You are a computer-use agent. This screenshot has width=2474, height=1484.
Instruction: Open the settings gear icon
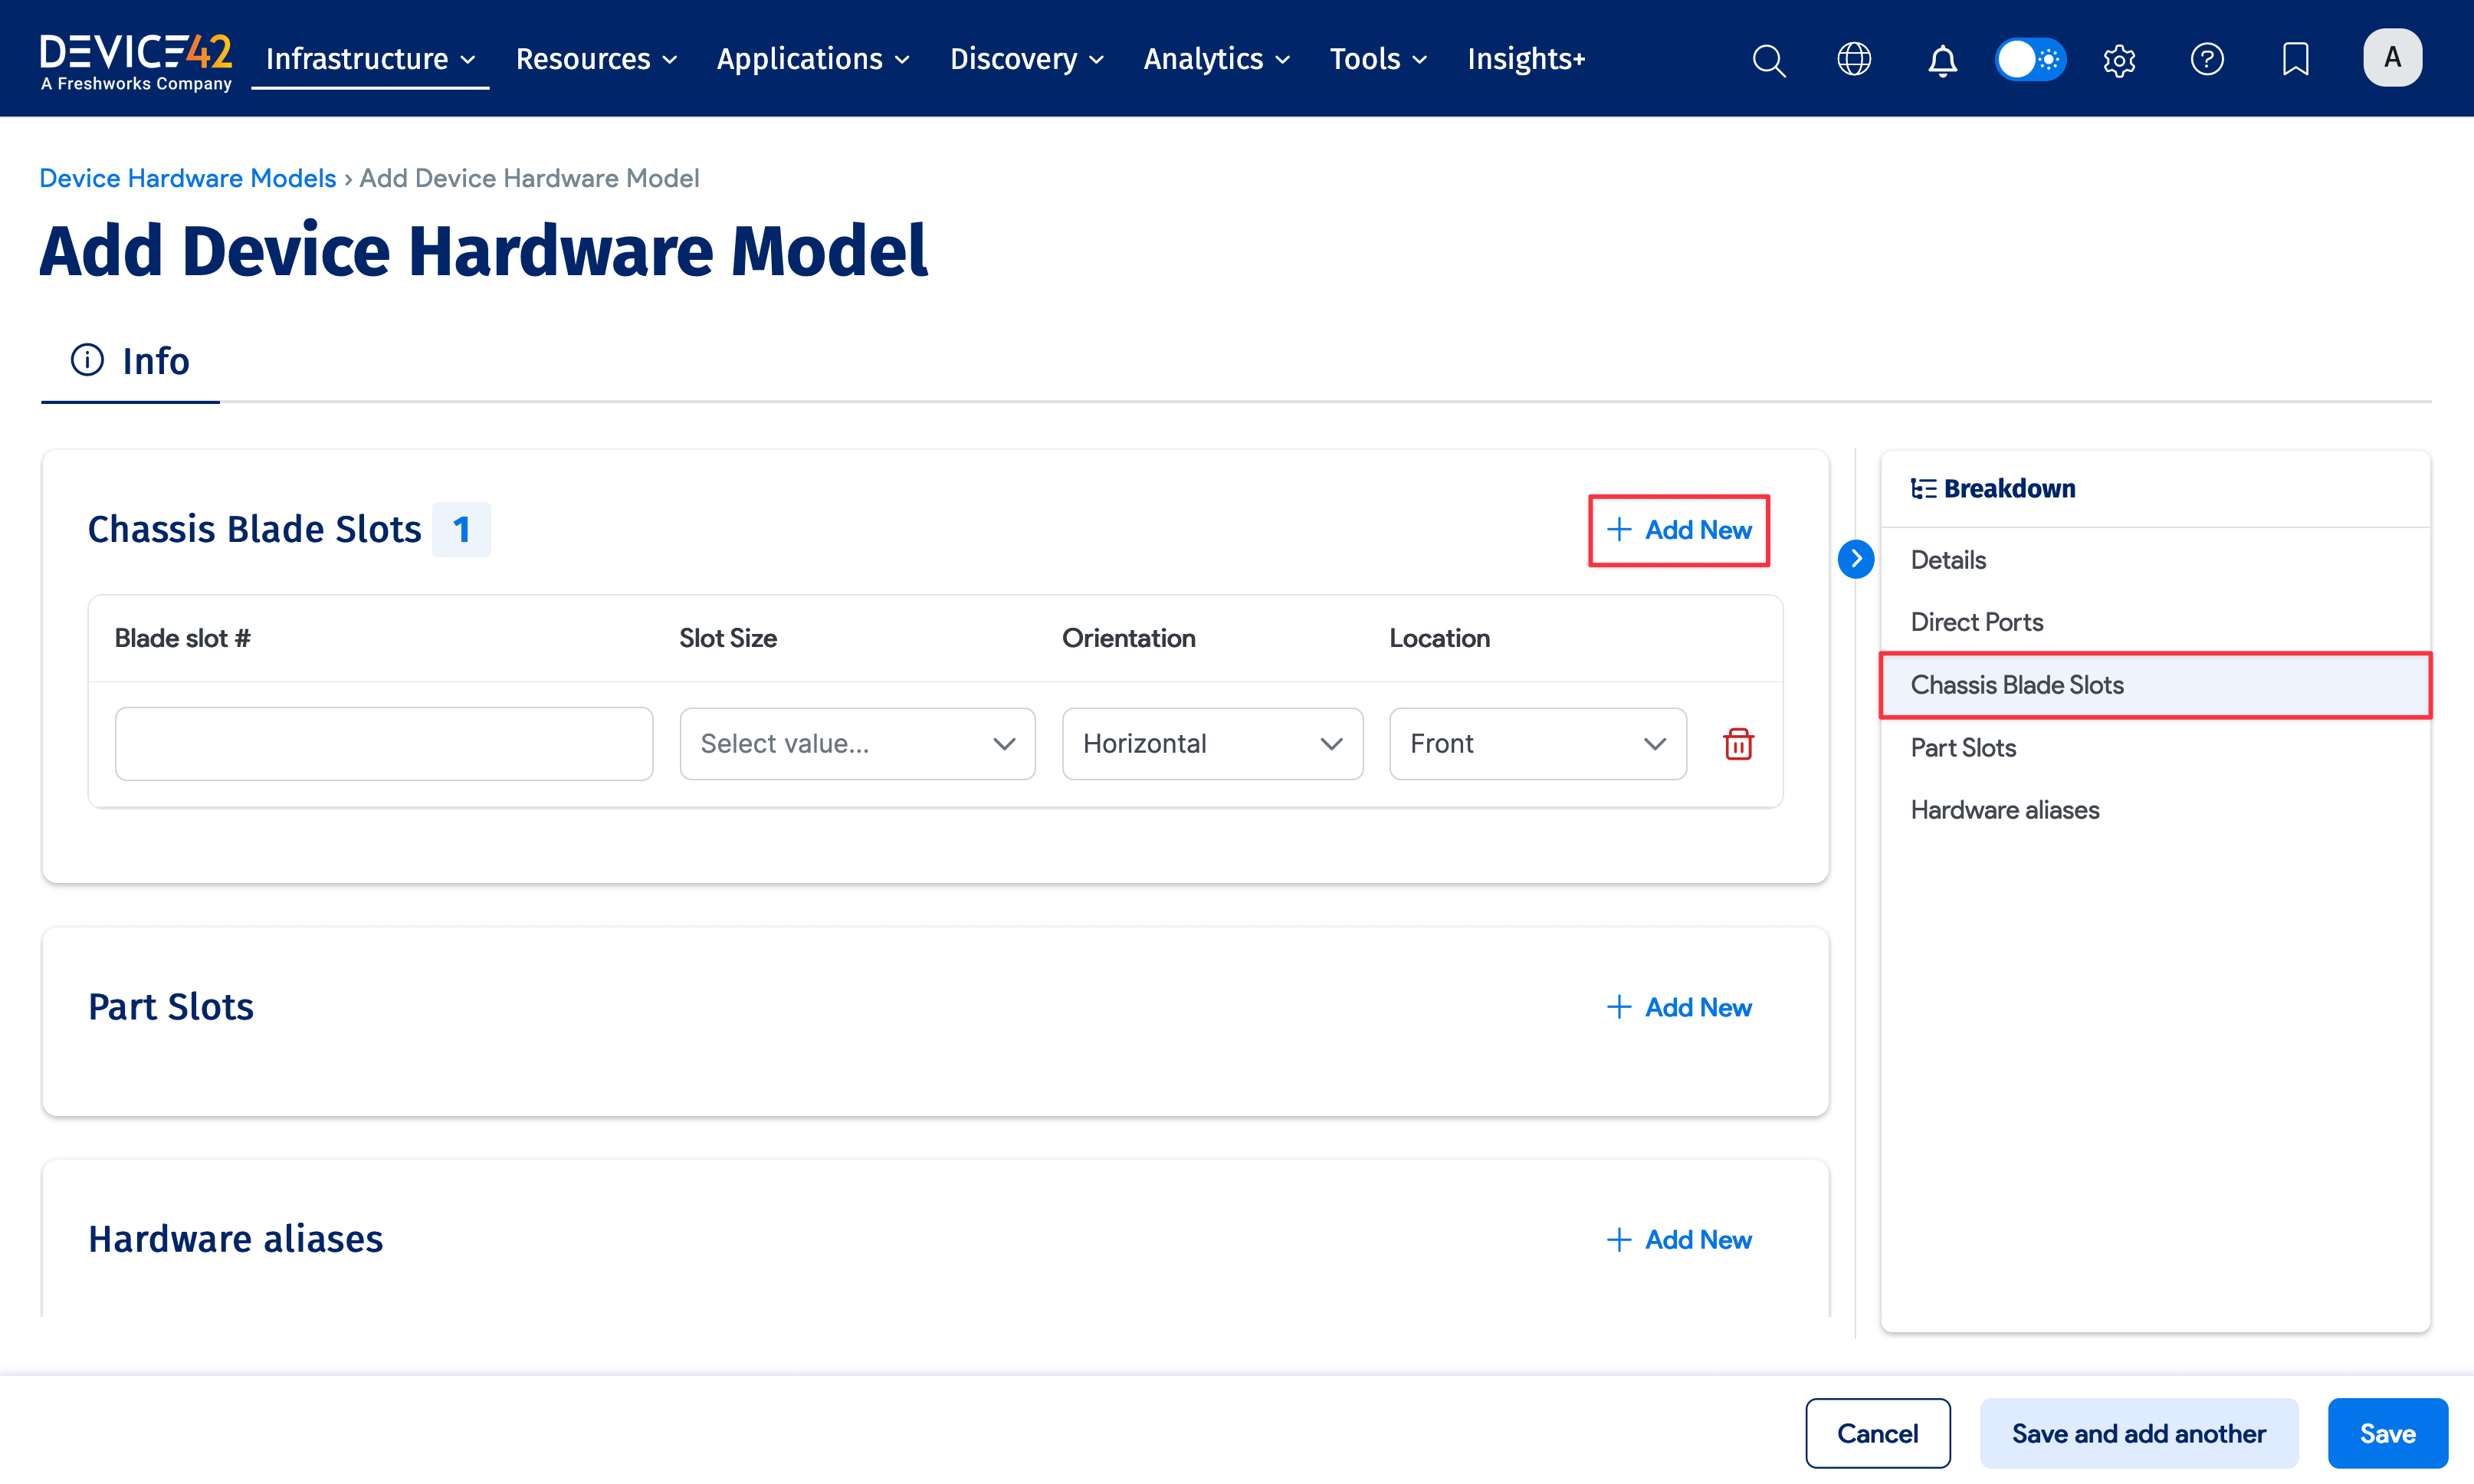pyautogui.click(x=2119, y=60)
